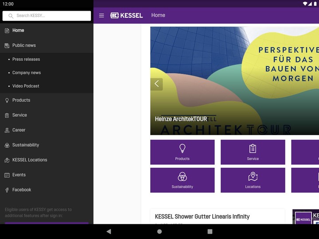Select Home in the sidebar menu
Viewport: 319px width, 239px height.
[x=47, y=31]
